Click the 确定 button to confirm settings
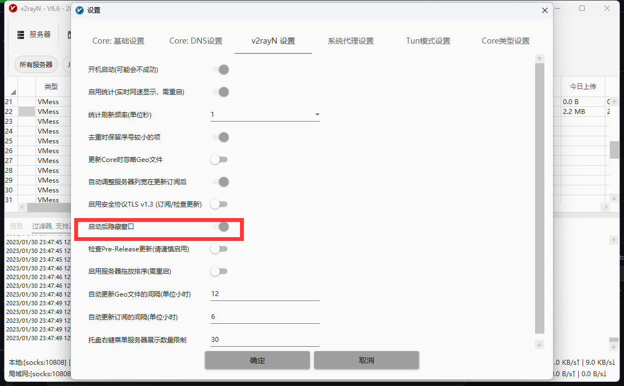Screen dimensions: 624x386 (x=257, y=360)
